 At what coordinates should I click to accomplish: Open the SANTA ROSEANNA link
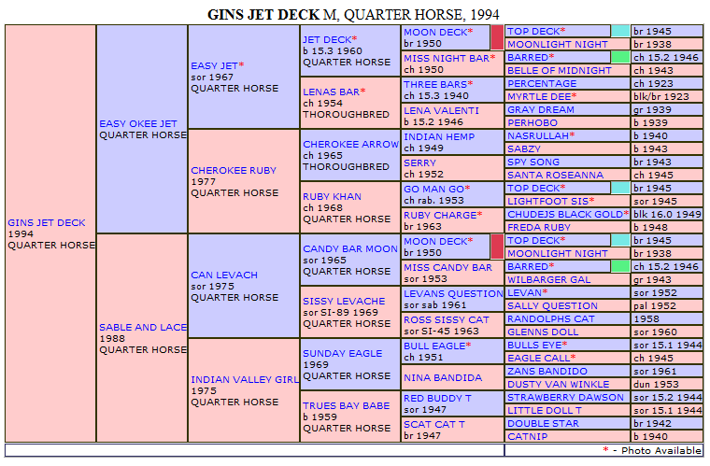click(555, 175)
